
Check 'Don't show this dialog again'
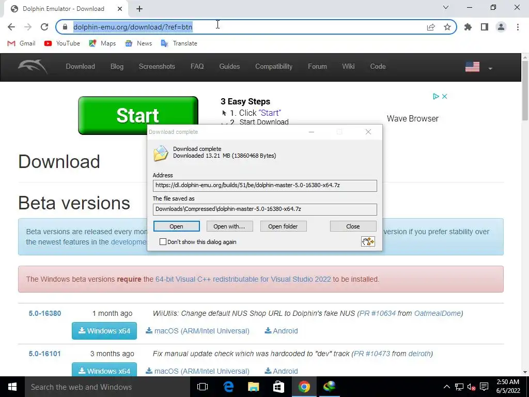click(x=163, y=242)
